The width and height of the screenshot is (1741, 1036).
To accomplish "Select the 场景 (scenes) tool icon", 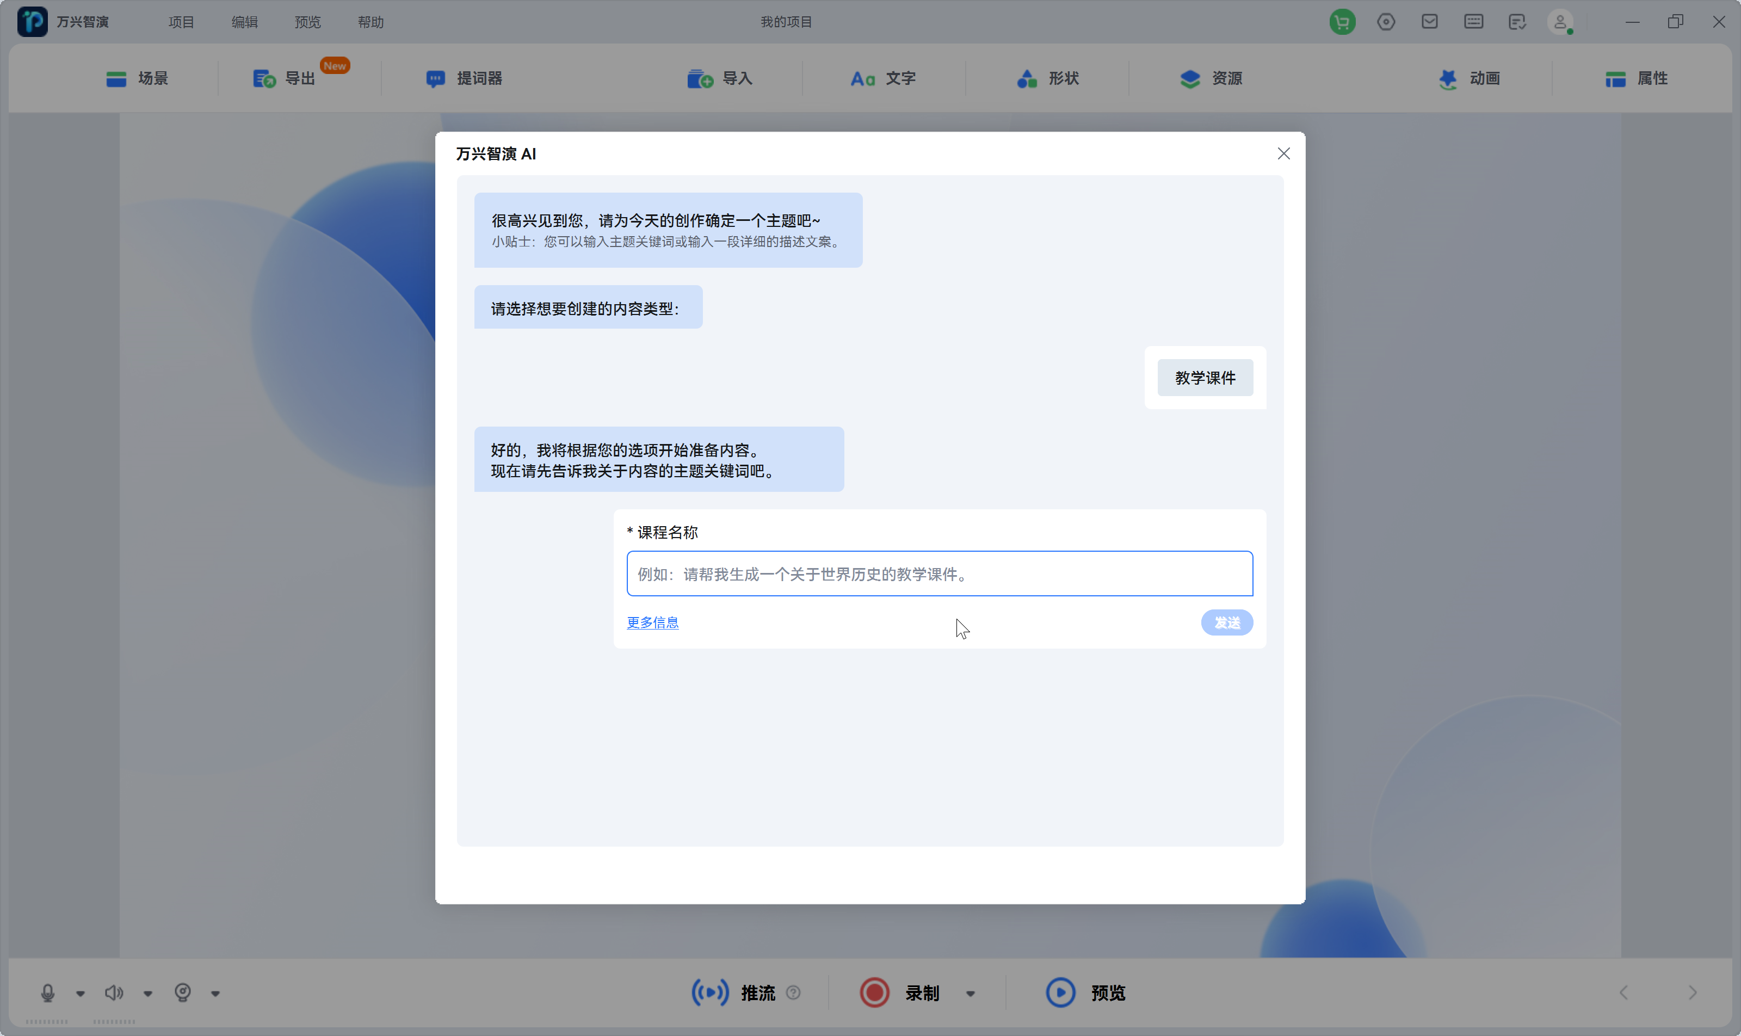I will 116,78.
